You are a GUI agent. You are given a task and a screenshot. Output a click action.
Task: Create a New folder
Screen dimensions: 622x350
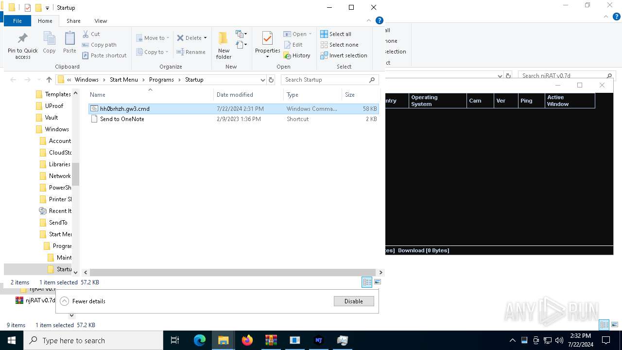224,45
